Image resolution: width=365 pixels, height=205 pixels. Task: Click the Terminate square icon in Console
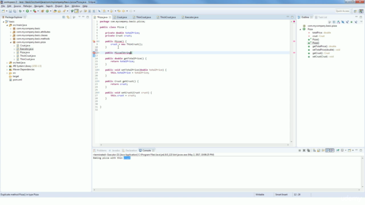click(299, 150)
